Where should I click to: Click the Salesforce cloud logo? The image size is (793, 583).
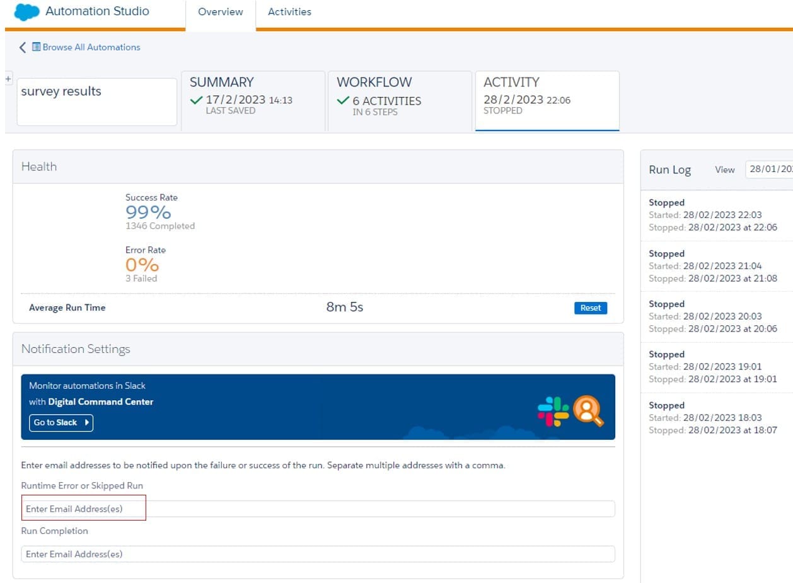pos(26,12)
